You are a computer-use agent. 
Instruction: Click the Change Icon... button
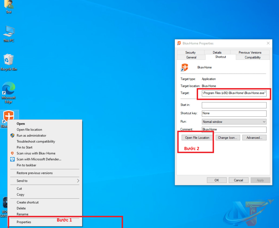coord(228,138)
